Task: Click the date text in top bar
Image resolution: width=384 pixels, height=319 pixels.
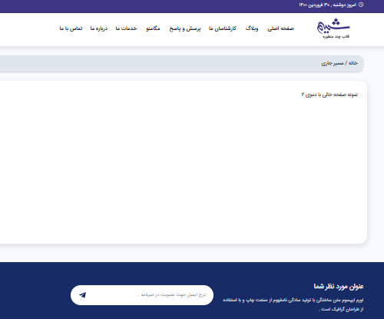Action: click(x=328, y=5)
